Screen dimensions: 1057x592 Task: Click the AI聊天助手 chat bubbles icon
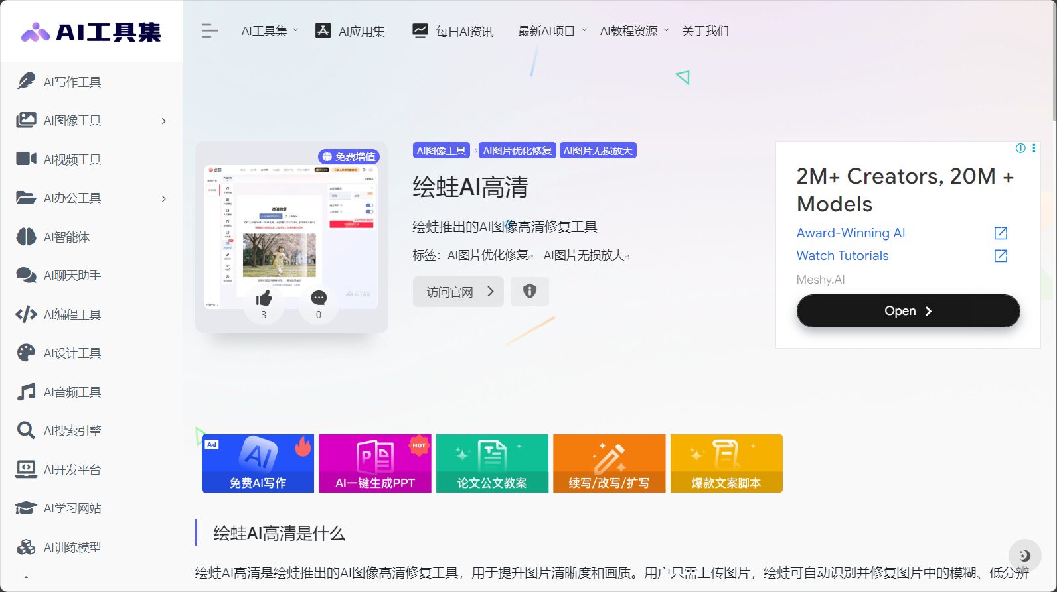[x=26, y=275]
